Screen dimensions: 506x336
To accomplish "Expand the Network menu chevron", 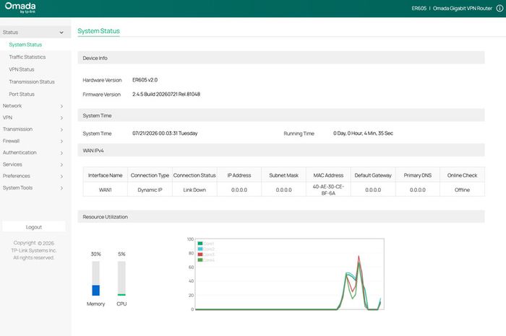I will click(x=61, y=106).
